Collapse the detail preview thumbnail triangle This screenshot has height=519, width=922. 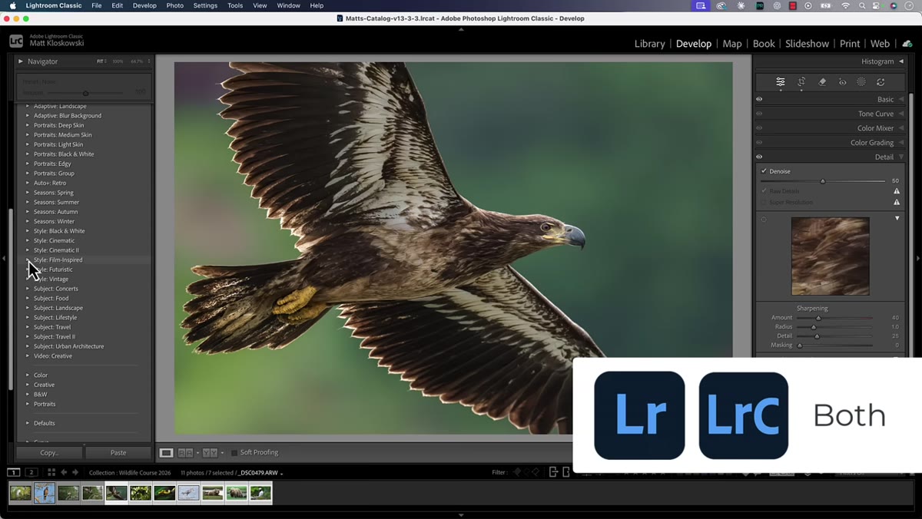(x=897, y=219)
